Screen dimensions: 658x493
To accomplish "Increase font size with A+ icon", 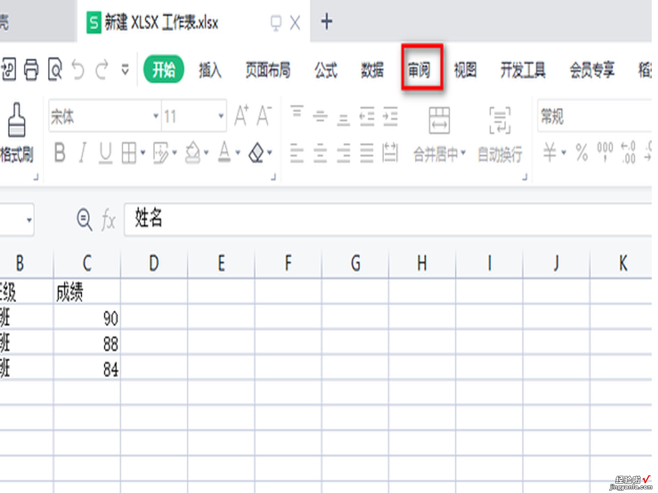I will click(242, 116).
